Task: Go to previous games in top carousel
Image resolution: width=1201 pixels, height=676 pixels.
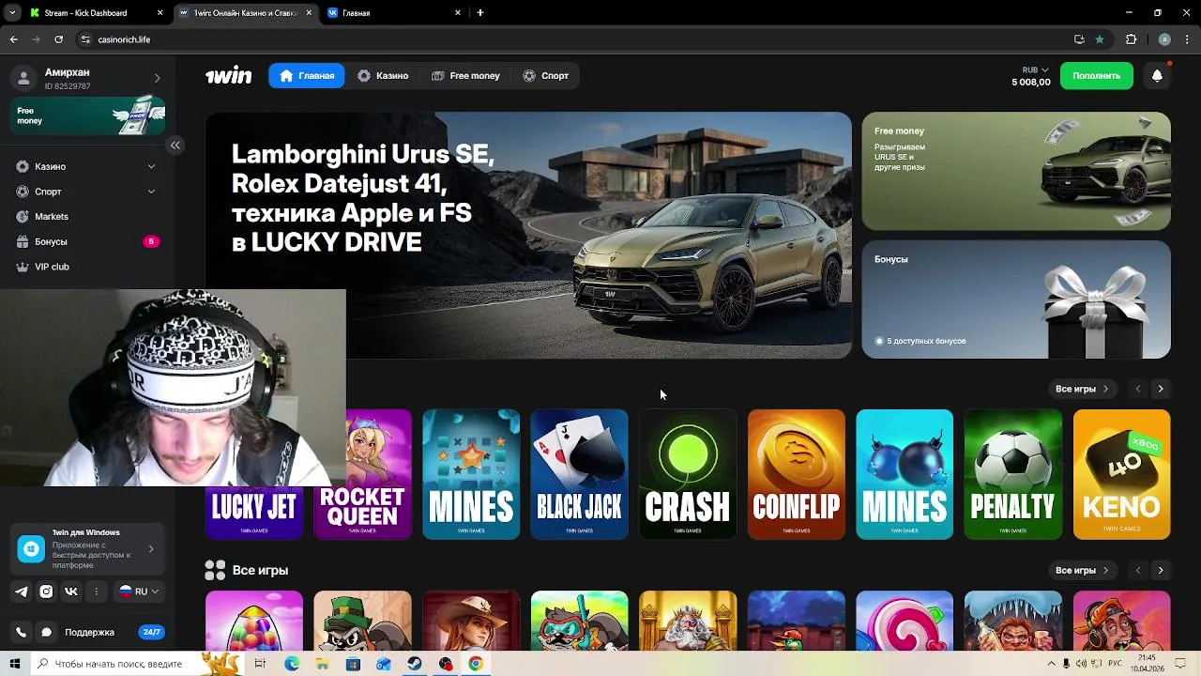Action: (x=1138, y=389)
